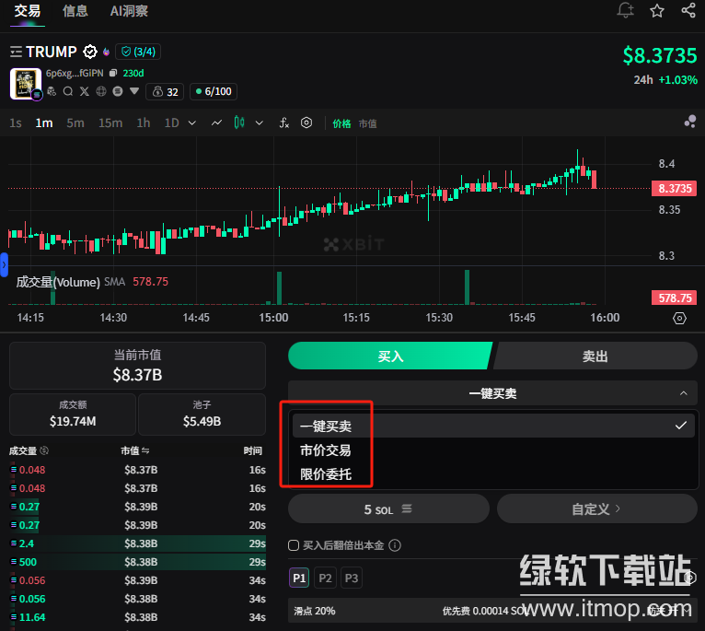Click the 卖出 sell button

click(595, 356)
